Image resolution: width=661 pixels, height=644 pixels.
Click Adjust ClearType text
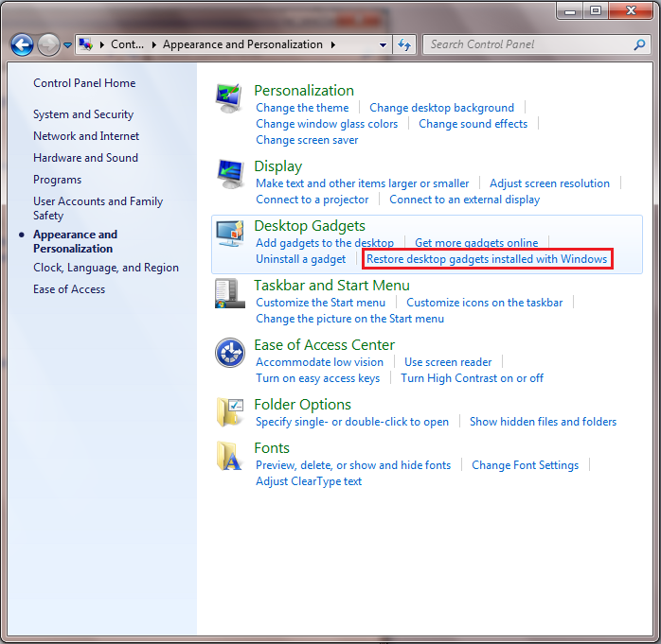309,481
